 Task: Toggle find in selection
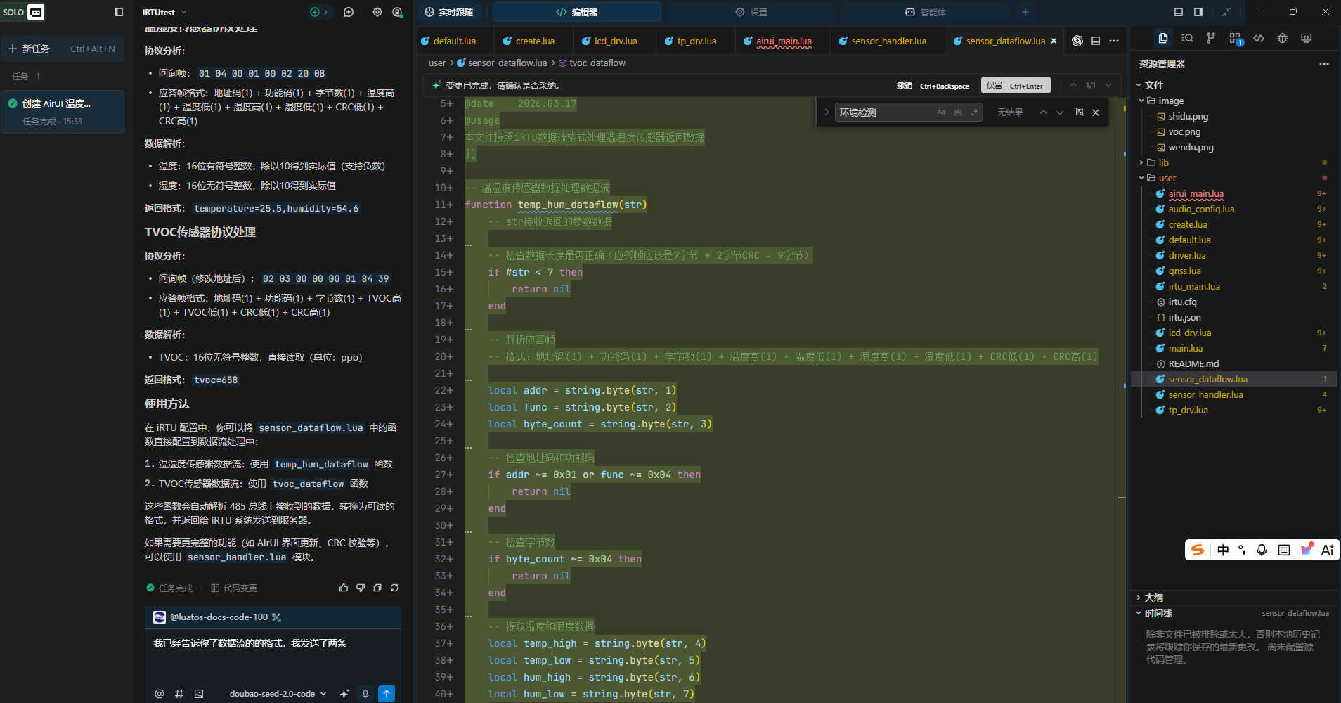(1080, 112)
